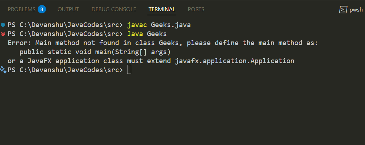365x145 pixels.
Task: Click the 'Main method not found' error line
Action: [x=163, y=43]
